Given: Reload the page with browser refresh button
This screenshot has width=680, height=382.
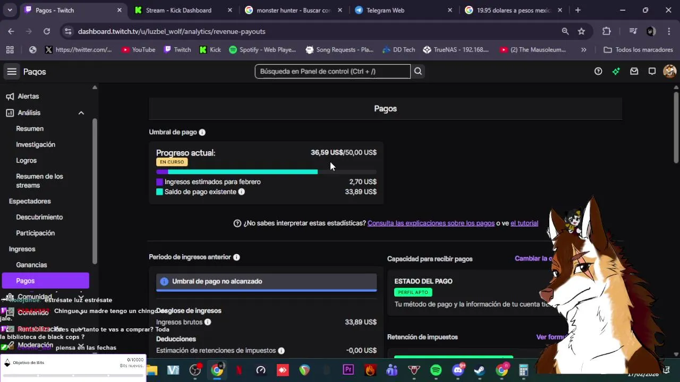Looking at the screenshot, I should (47, 31).
